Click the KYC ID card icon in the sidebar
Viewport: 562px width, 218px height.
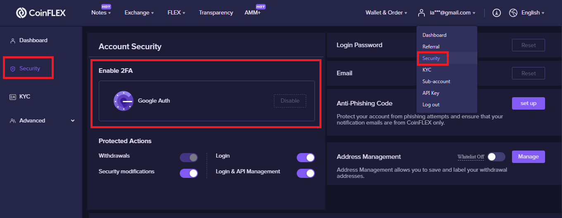click(12, 97)
